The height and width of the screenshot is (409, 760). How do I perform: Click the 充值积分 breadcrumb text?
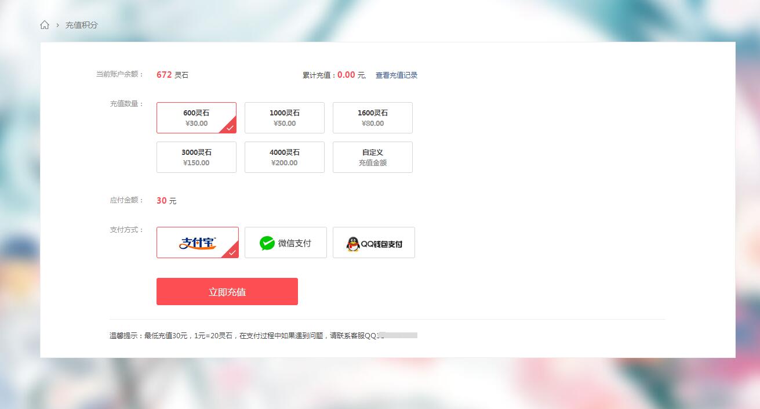coord(81,25)
